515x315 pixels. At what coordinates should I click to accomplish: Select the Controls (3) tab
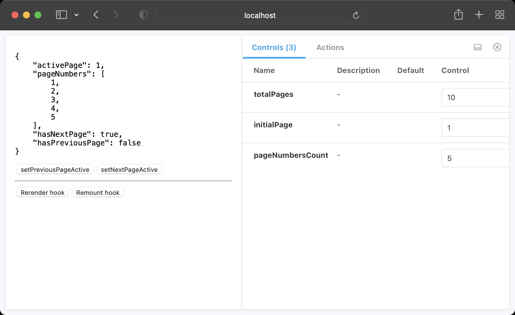point(274,47)
